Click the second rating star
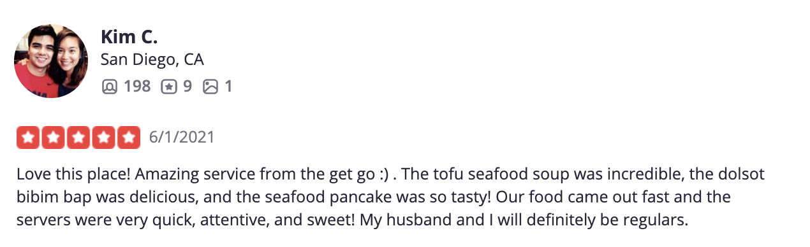 tap(53, 138)
